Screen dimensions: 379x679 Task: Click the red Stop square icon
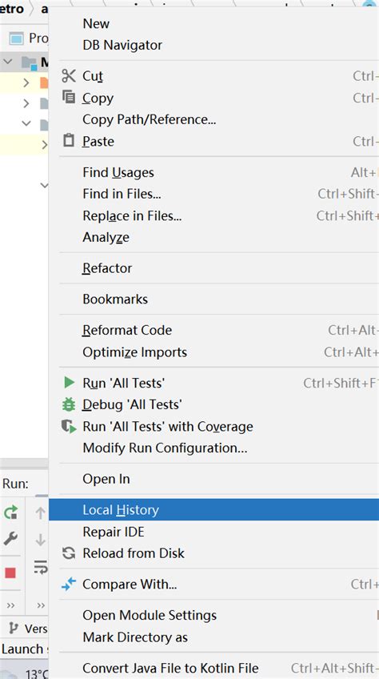[x=10, y=573]
